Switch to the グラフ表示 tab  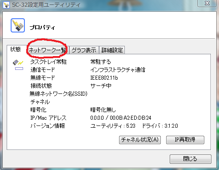(x=84, y=50)
